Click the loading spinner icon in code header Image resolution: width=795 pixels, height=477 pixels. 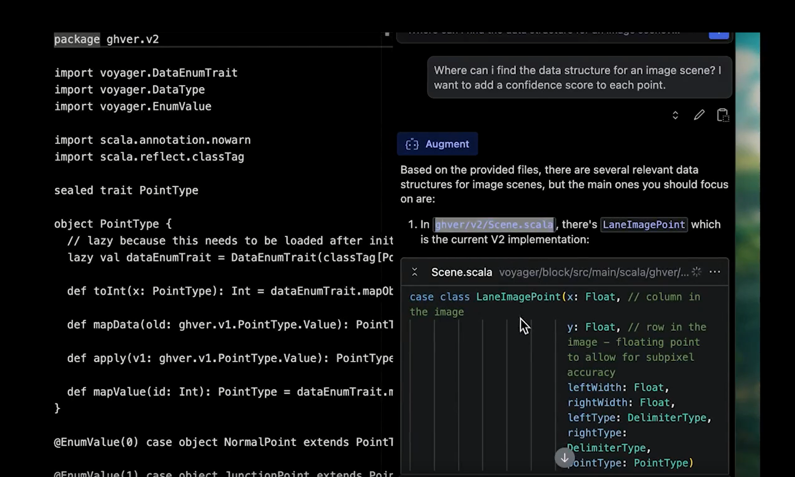697,272
